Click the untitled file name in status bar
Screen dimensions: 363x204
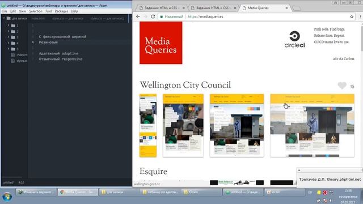pyautogui.click(x=9, y=182)
